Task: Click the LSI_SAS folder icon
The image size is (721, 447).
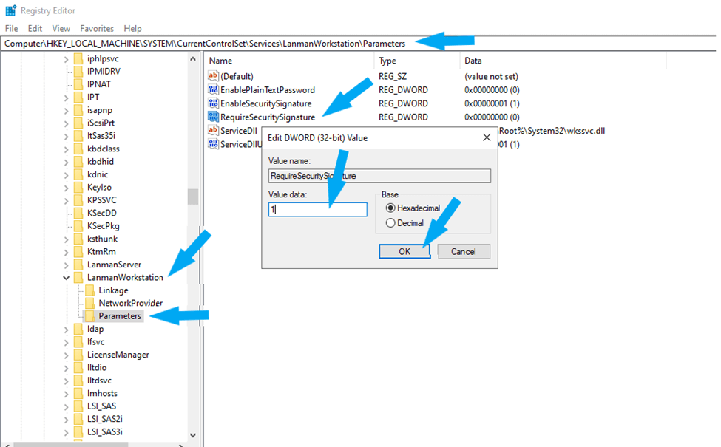Action: (78, 406)
